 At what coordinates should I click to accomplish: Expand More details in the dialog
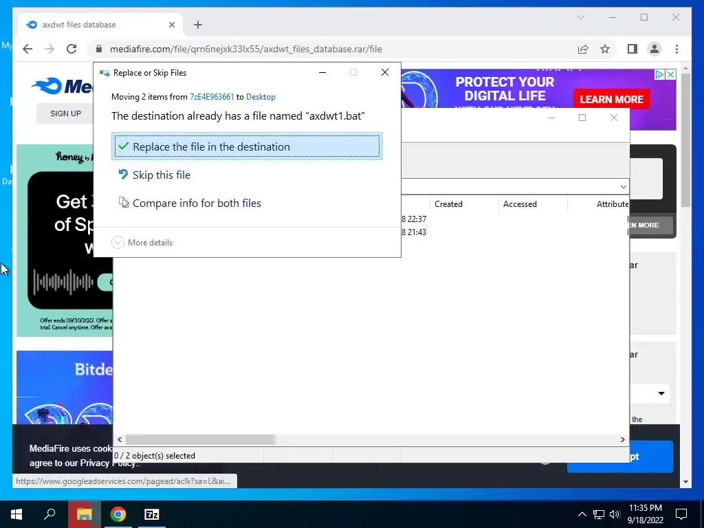142,243
